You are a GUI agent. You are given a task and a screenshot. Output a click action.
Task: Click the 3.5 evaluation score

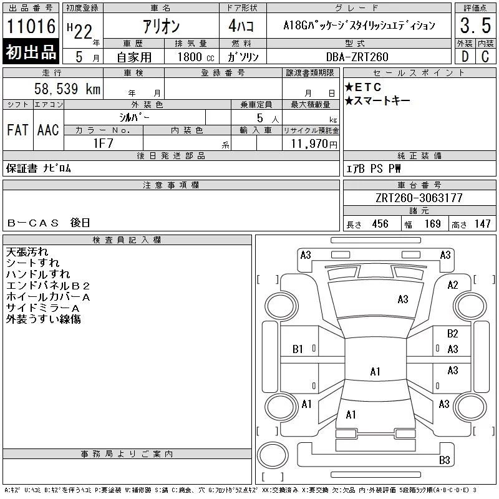tap(475, 26)
